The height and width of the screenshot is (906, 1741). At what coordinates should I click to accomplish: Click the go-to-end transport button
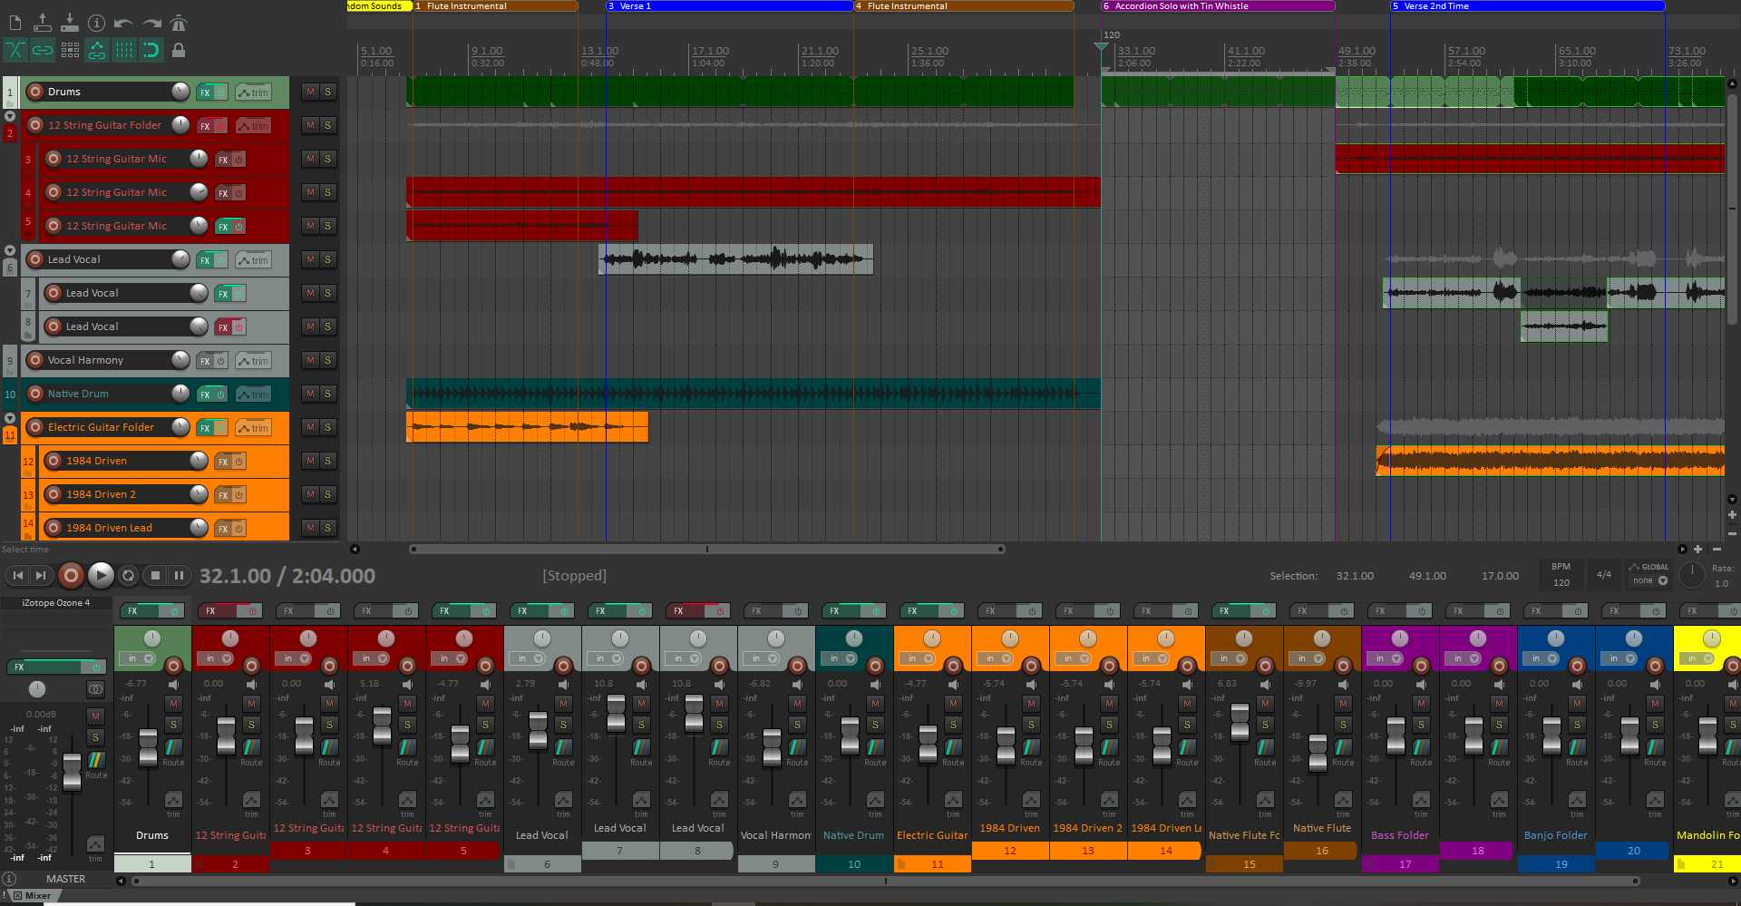(x=41, y=575)
